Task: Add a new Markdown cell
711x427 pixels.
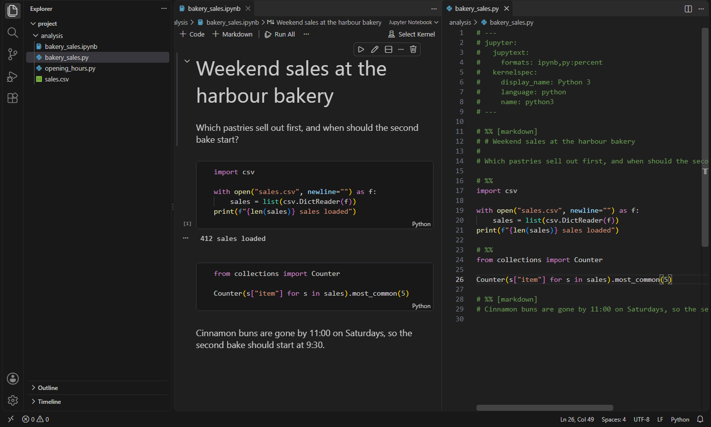Action: 233,34
